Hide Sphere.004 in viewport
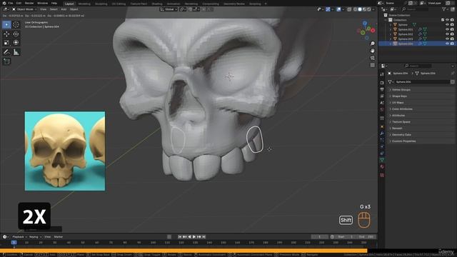This screenshot has width=457, height=257. tap(447, 44)
